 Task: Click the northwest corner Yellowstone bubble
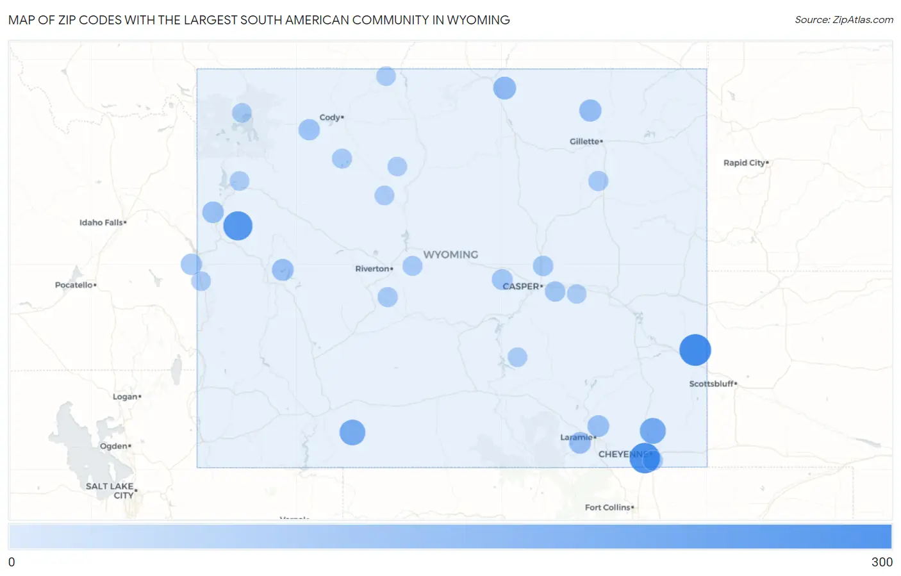coord(242,113)
